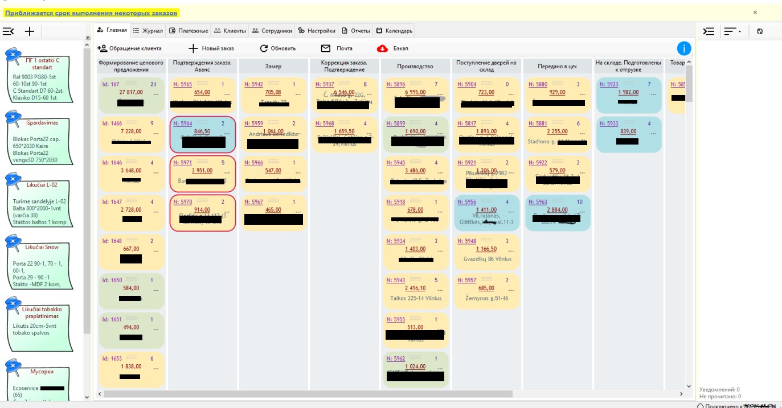The width and height of the screenshot is (782, 408).
Task: Add a new sticky note with the plus icon
Action: [30, 31]
